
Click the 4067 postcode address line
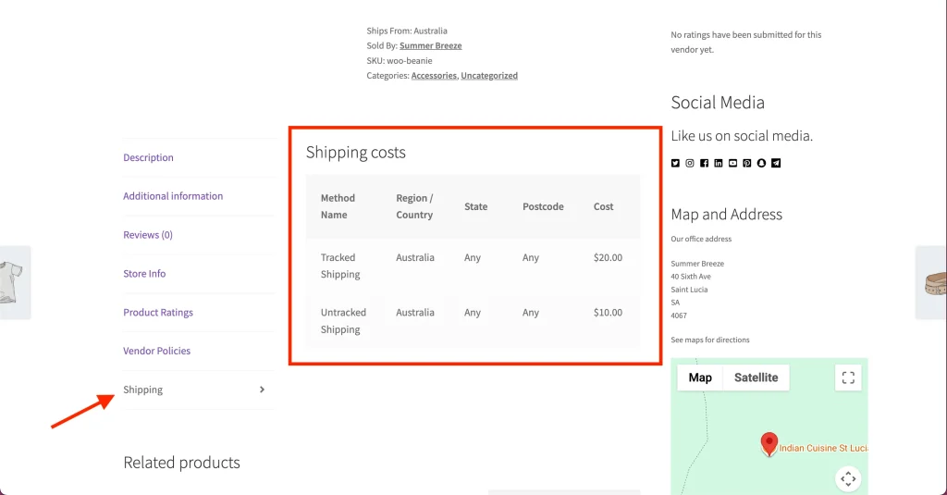pos(678,316)
